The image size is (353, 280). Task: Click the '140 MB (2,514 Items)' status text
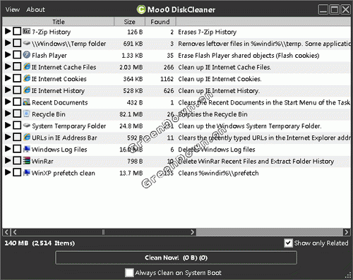click(40, 243)
